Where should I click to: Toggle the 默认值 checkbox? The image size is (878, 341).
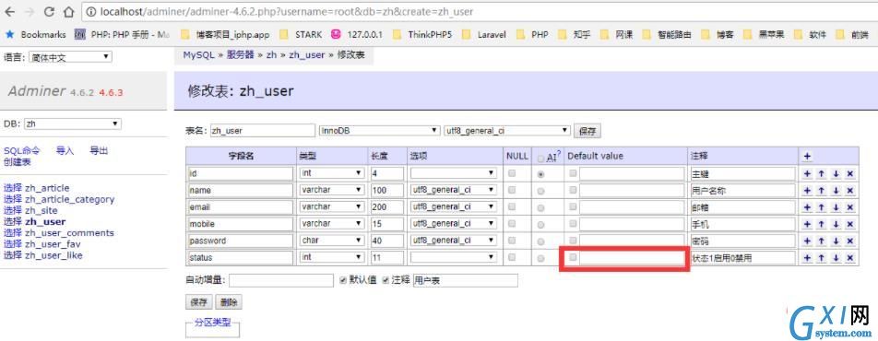point(344,280)
